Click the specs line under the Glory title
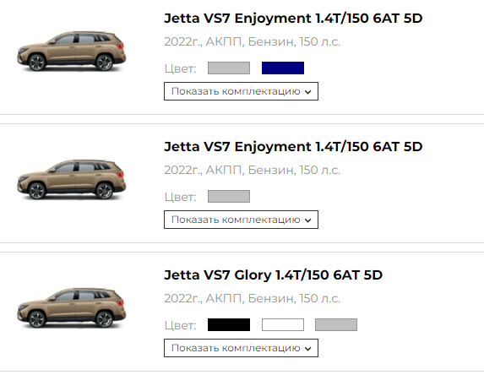Image resolution: width=484 pixels, height=375 pixels. click(252, 298)
